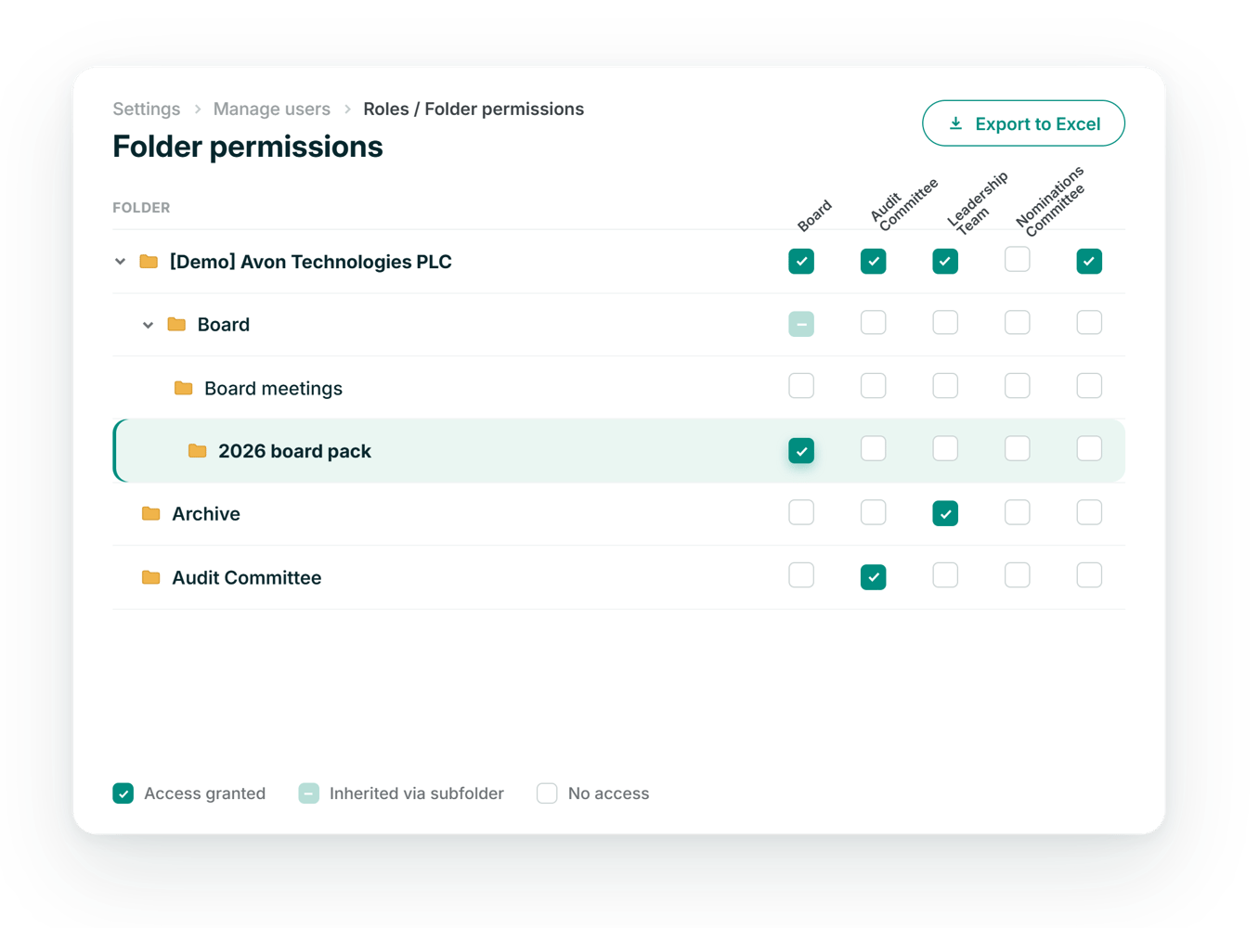The width and height of the screenshot is (1259, 928).
Task: Go to Settings in the breadcrumb
Action: [x=147, y=109]
